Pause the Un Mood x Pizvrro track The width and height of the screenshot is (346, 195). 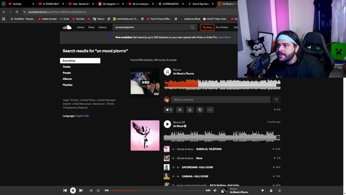pos(167,72)
